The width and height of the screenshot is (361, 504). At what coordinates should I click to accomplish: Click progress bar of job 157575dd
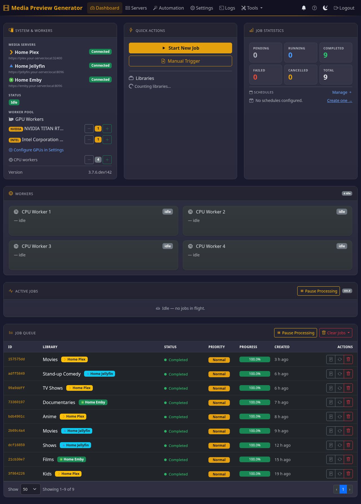pyautogui.click(x=255, y=359)
